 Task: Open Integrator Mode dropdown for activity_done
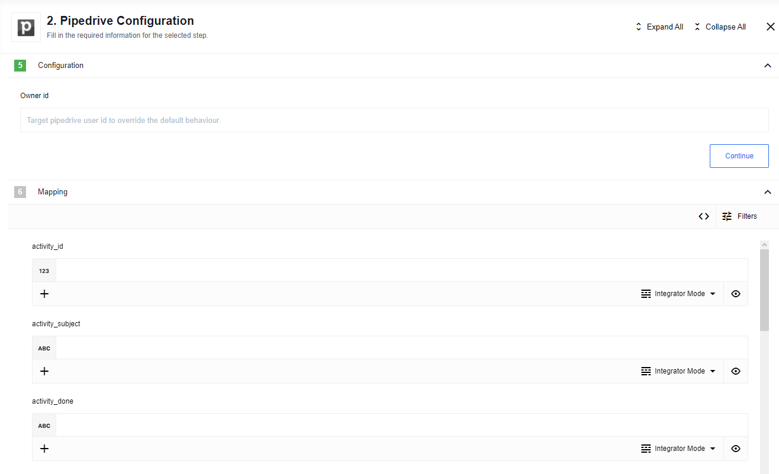[678, 449]
